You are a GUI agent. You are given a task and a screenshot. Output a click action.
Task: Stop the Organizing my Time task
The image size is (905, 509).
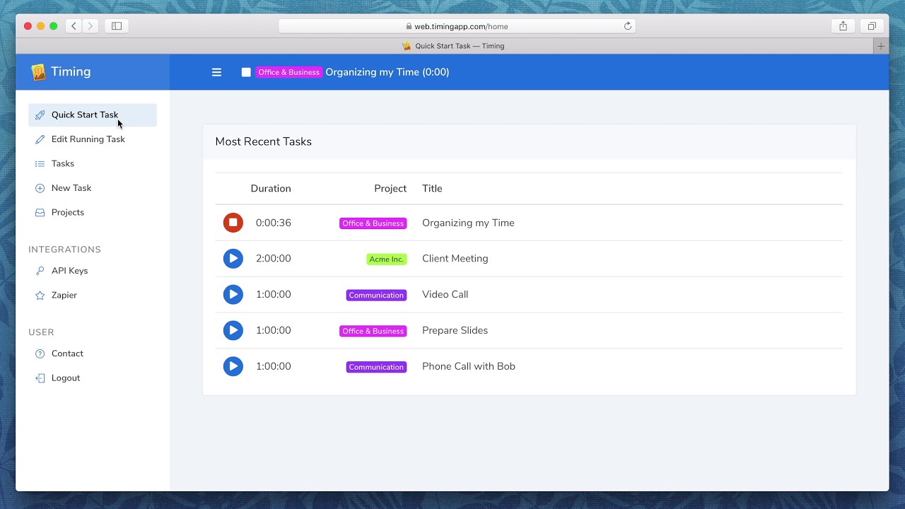[x=233, y=223]
